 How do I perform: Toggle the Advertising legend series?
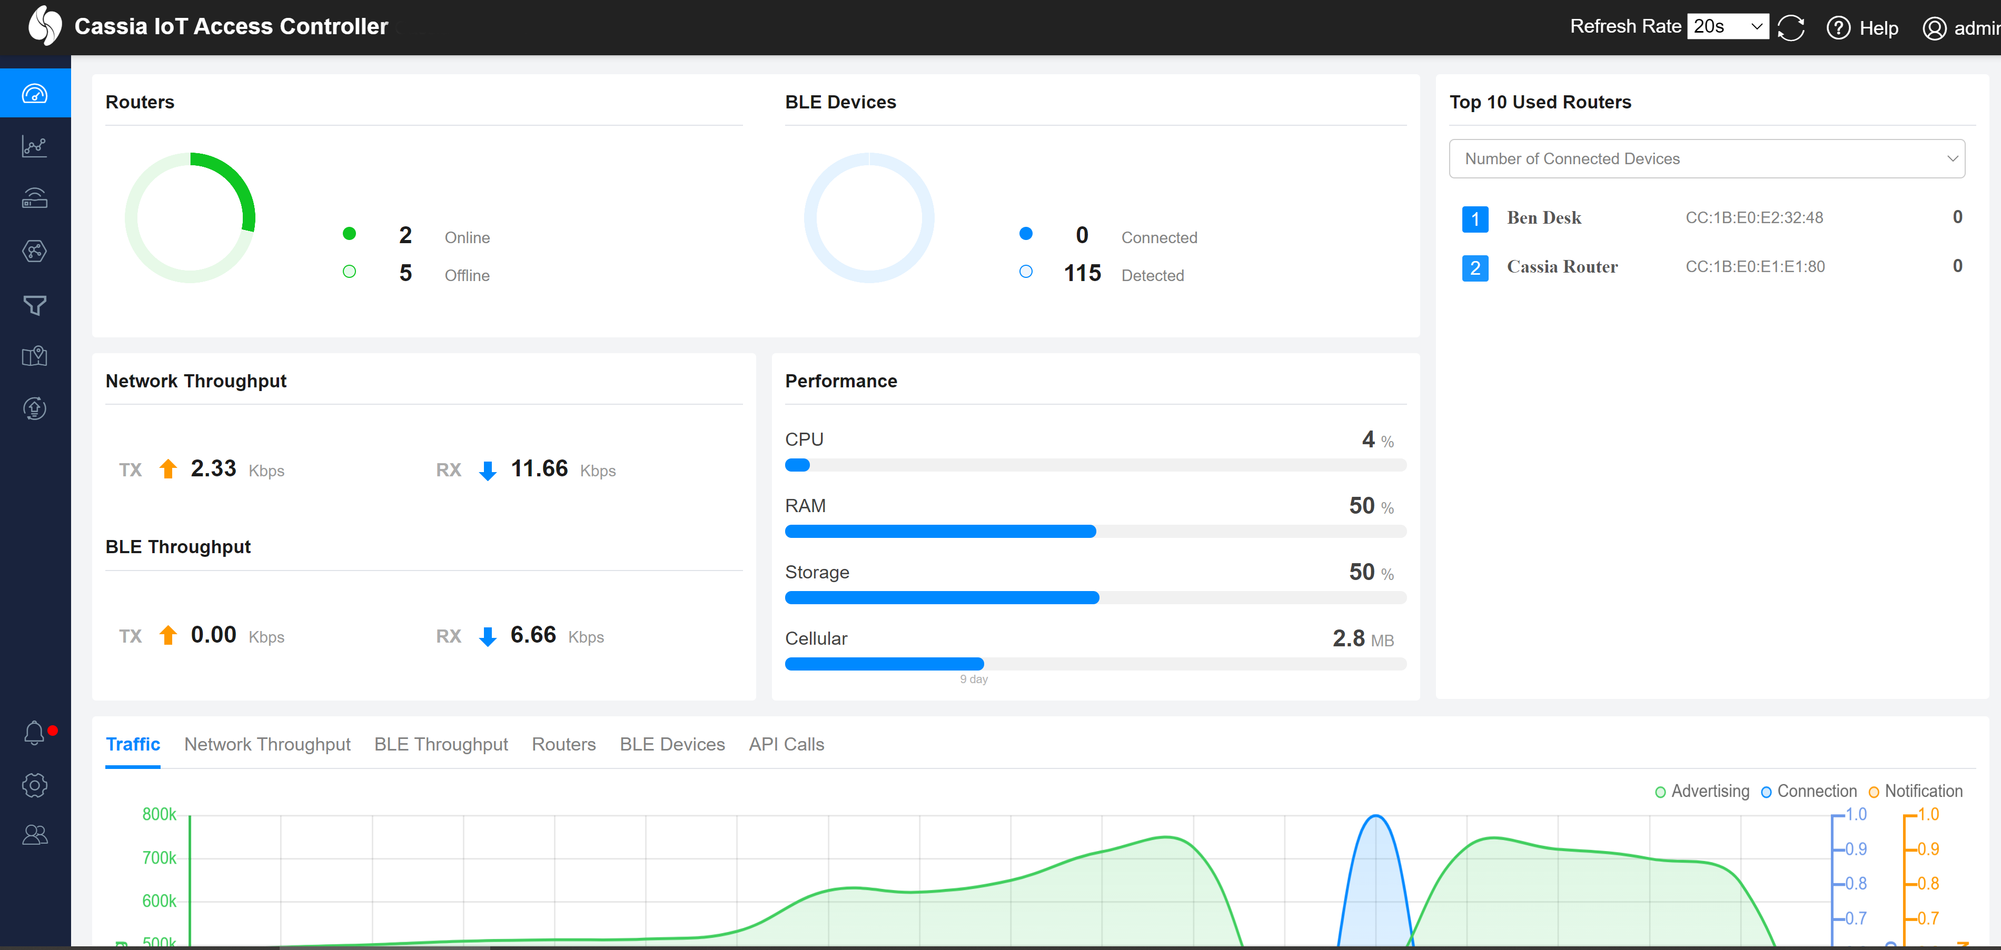[1702, 791]
